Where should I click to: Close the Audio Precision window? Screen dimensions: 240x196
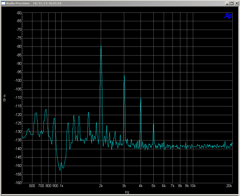coord(237,3)
